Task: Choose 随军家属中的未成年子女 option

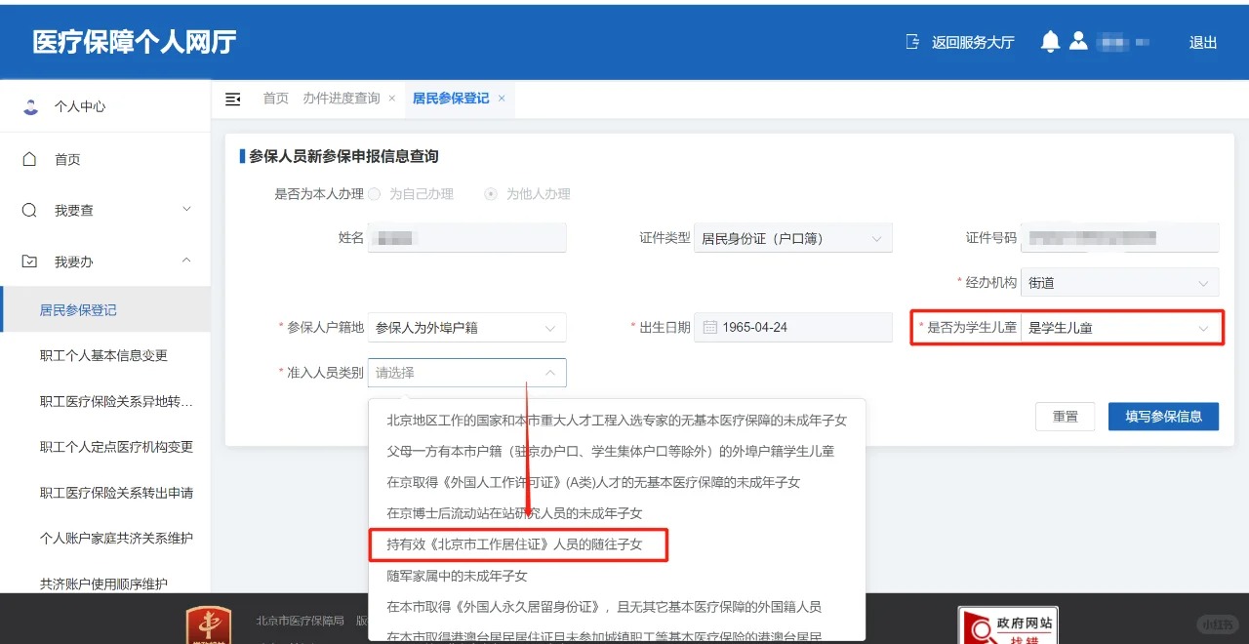Action: click(x=617, y=576)
